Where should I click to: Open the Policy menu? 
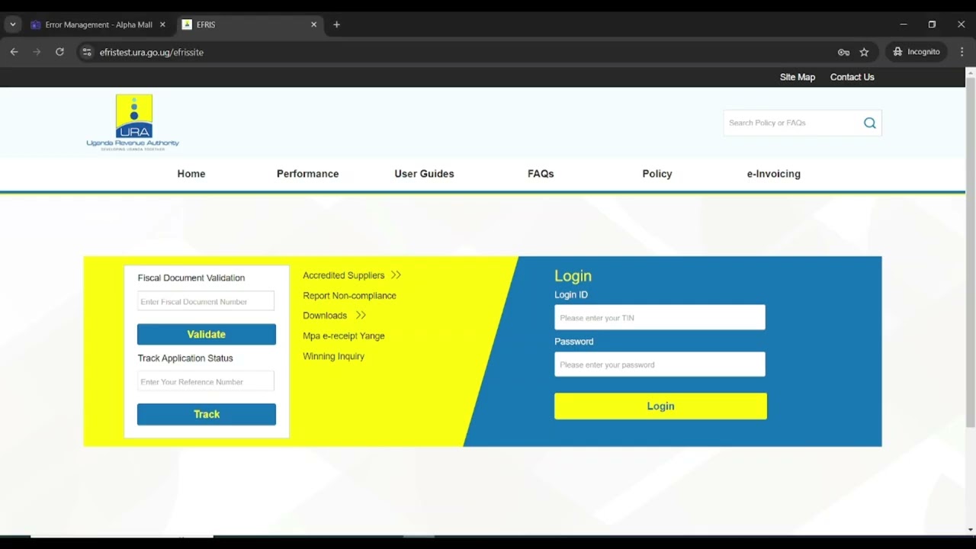click(x=657, y=174)
